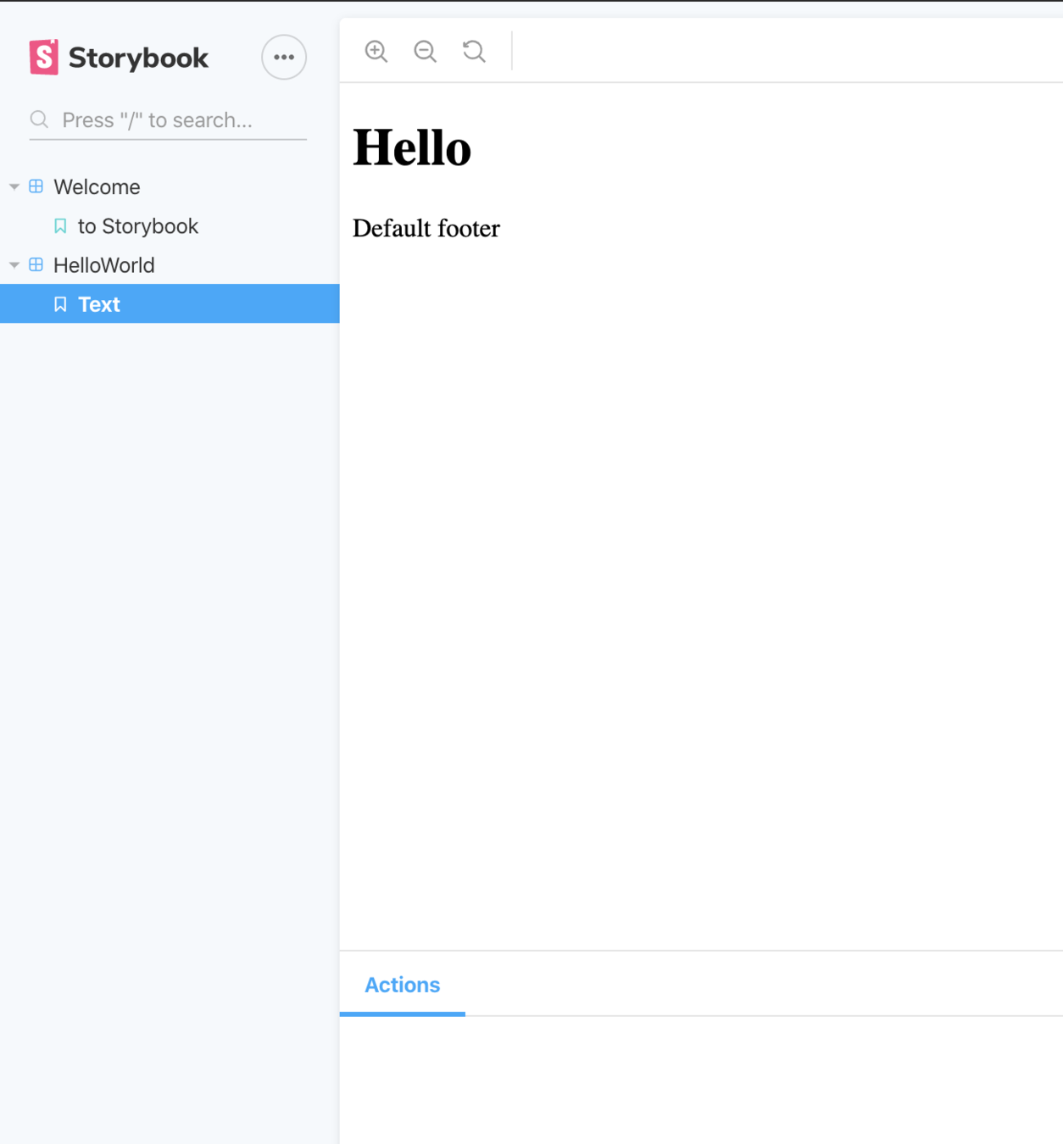Open the 'to Storybook' story
1063x1144 pixels.
point(170,226)
